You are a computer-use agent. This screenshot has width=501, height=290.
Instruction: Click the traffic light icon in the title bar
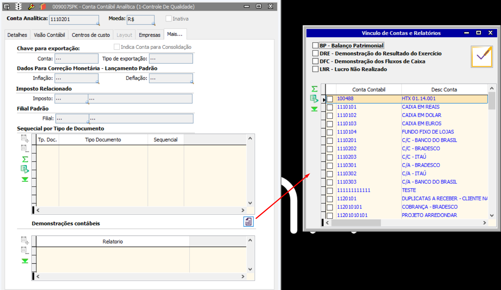tap(18, 6)
